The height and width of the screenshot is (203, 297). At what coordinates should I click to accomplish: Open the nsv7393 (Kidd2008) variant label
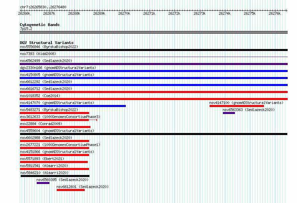click(38, 54)
